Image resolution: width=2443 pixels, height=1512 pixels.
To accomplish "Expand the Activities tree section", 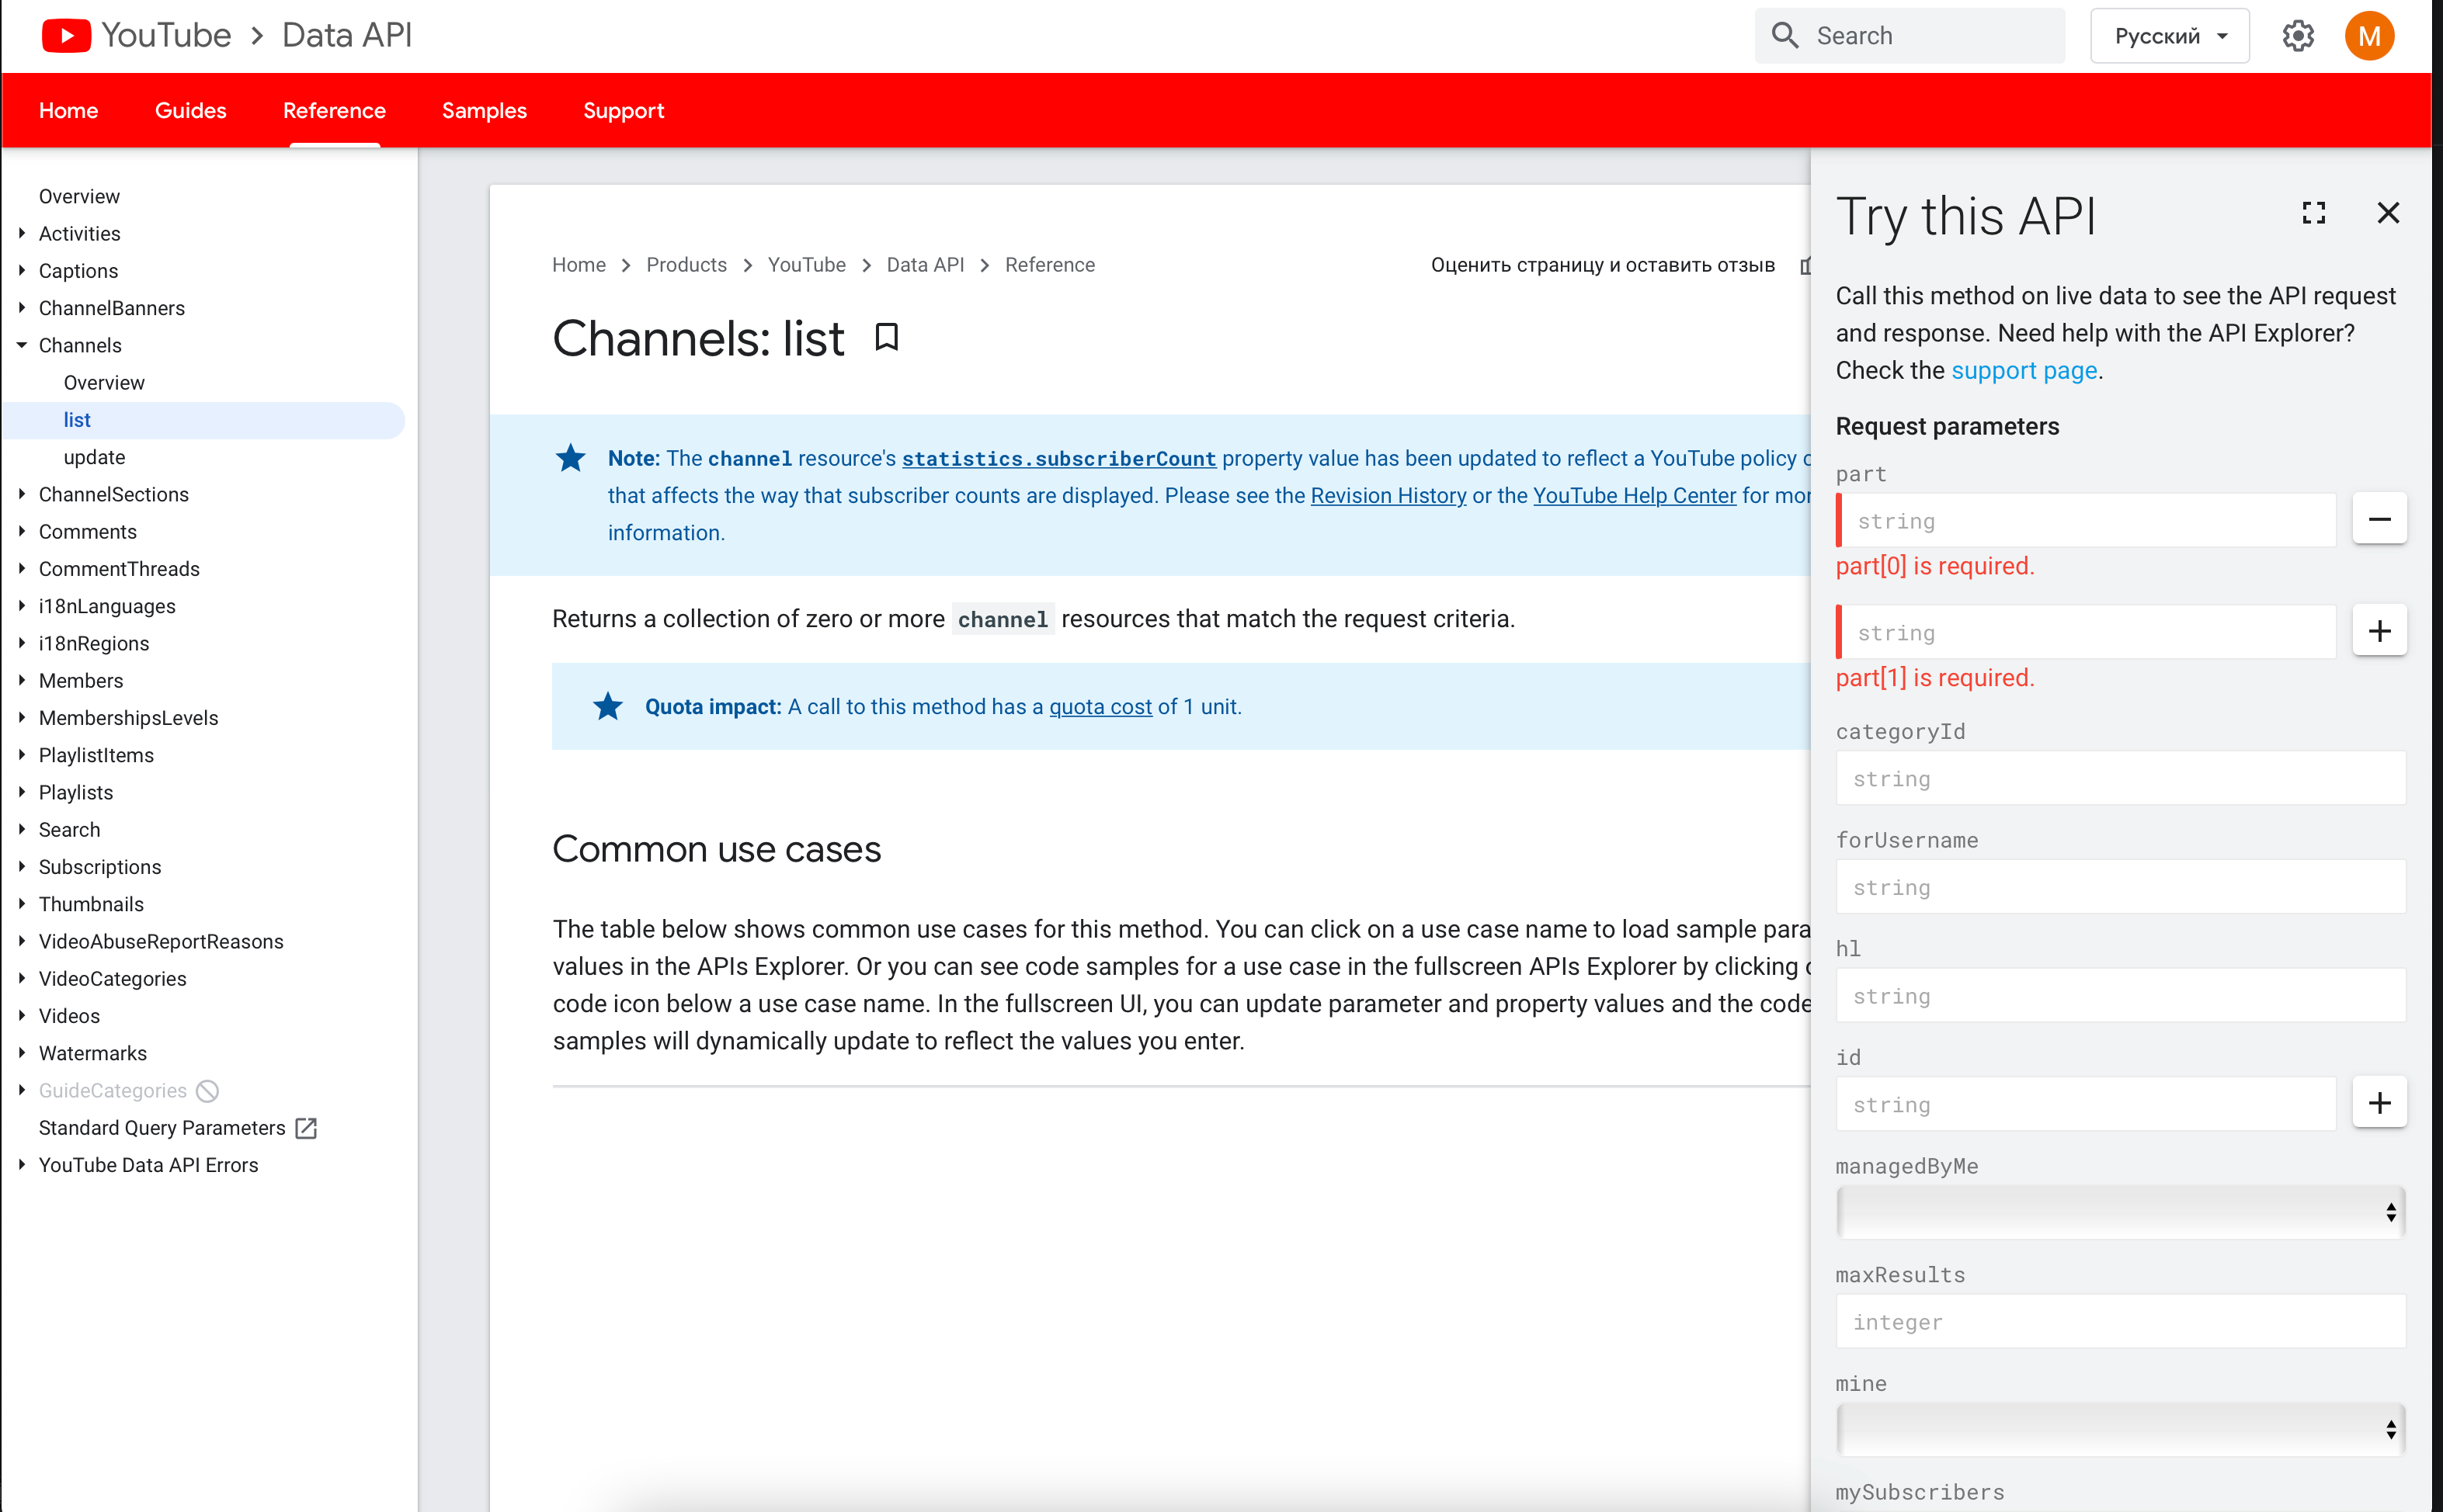I will point(22,233).
